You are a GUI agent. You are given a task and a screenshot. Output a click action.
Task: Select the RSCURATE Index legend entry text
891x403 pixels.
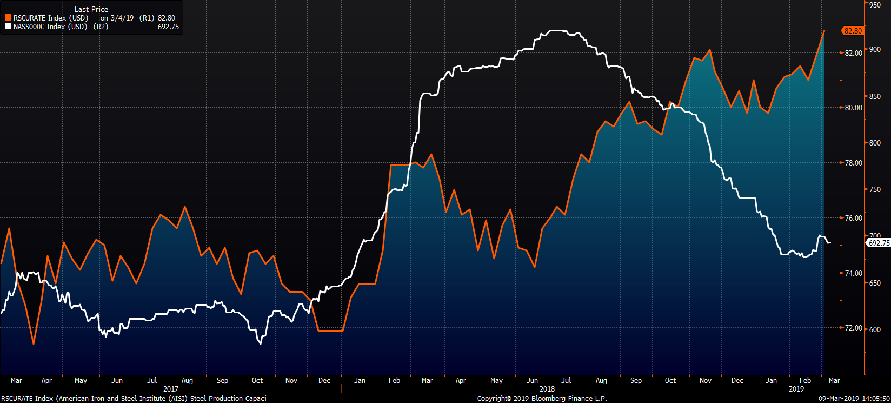49,18
